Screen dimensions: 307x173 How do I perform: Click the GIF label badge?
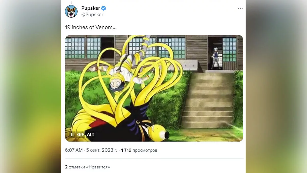pos(81,135)
